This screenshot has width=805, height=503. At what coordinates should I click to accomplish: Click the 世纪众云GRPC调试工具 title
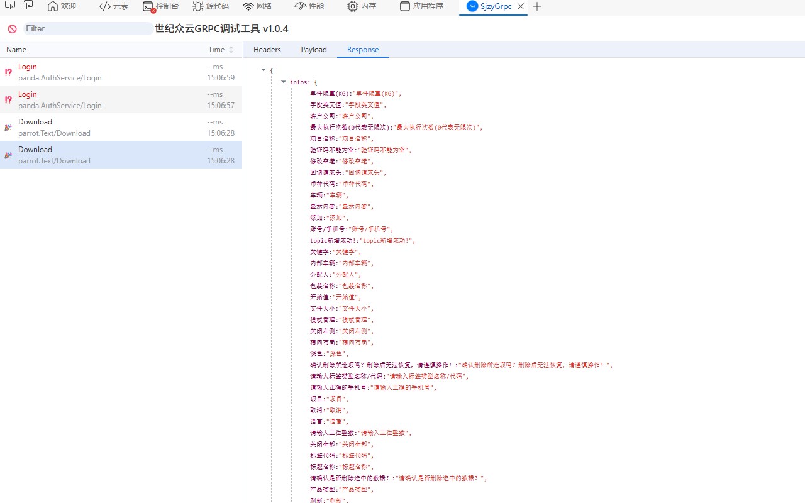pyautogui.click(x=221, y=29)
